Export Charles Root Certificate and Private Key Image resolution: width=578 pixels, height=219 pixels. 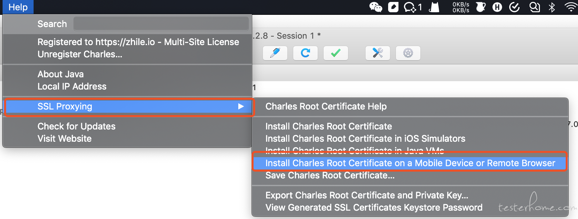click(x=366, y=195)
